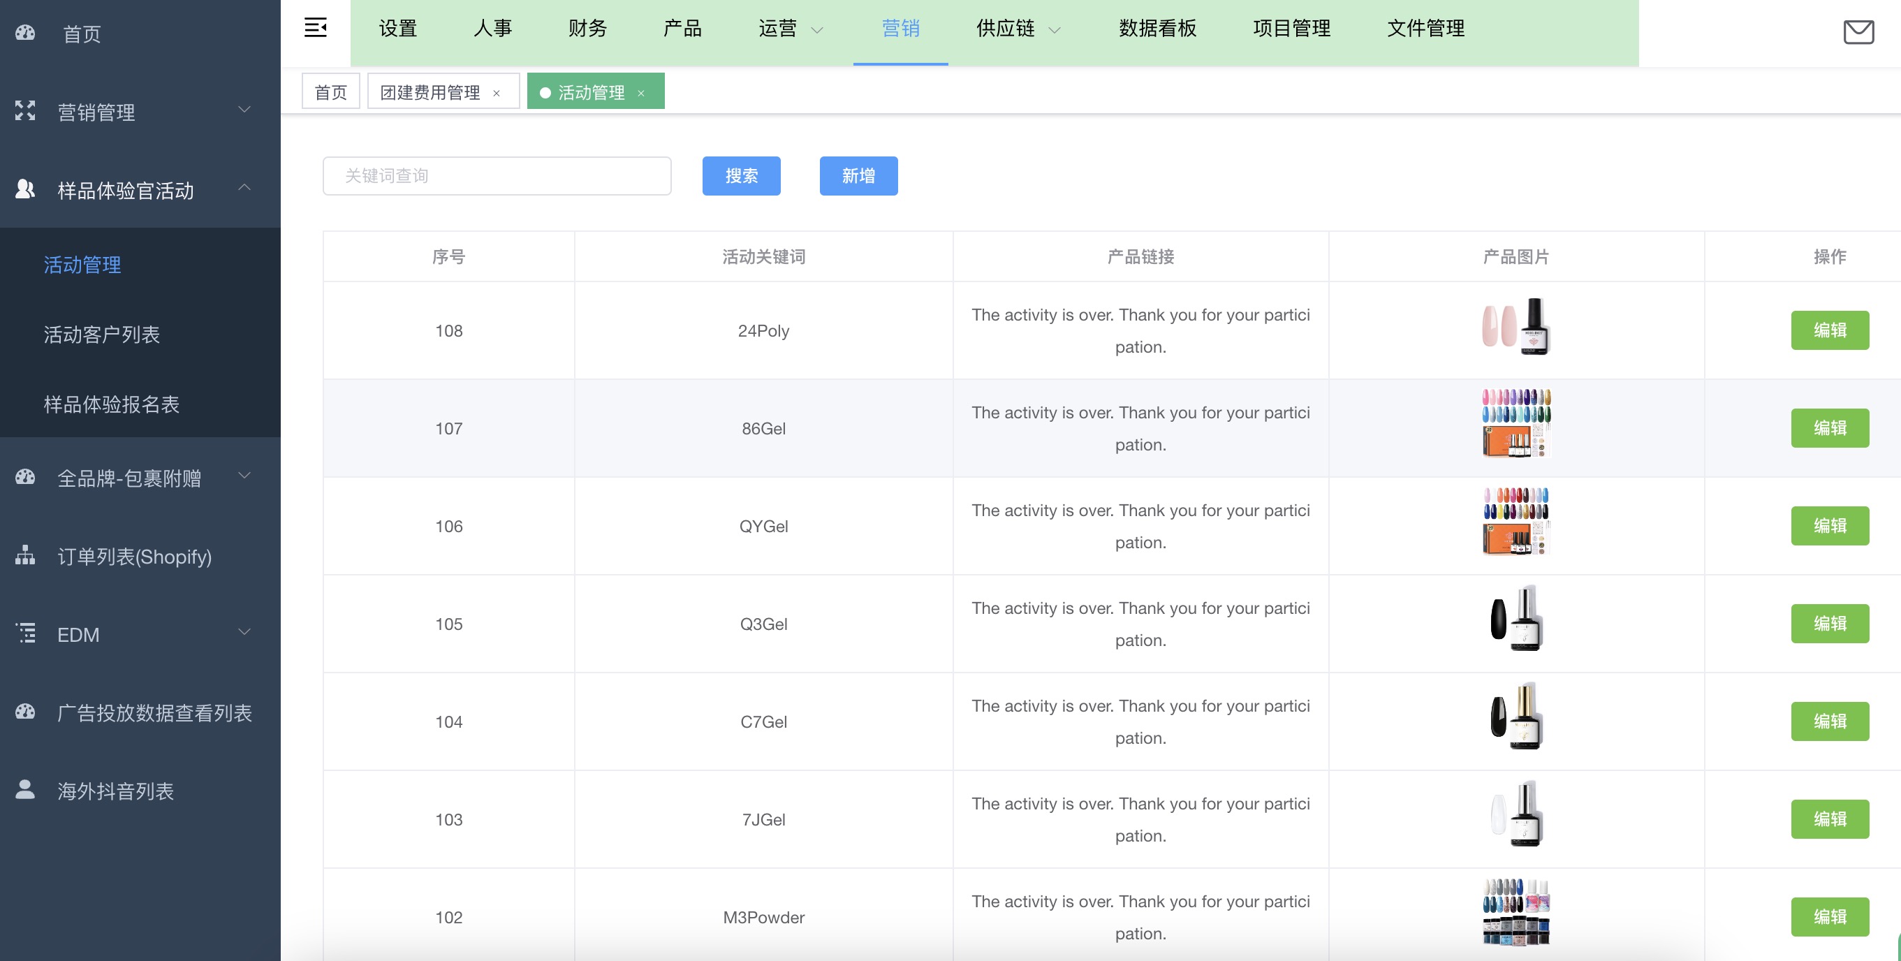Focus the 关键词查询 search field
The image size is (1901, 961).
click(497, 176)
